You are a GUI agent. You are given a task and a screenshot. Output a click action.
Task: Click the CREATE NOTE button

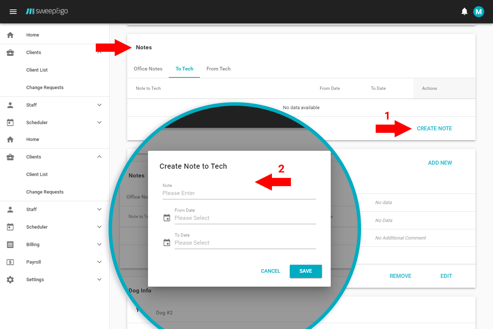(435, 129)
